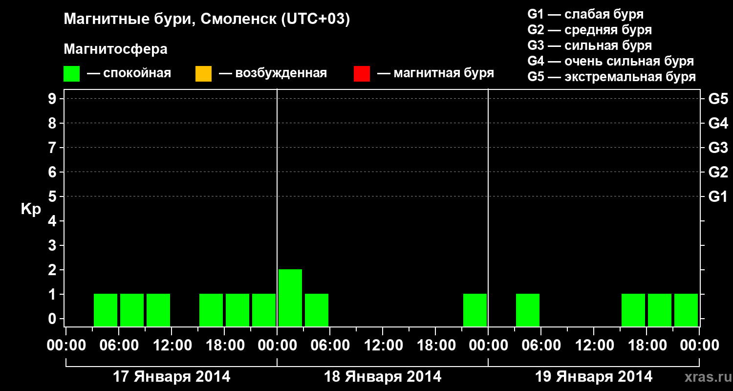733x391 pixels.
Task: Click the "18 Января 2014" date label
Action: coord(383,377)
